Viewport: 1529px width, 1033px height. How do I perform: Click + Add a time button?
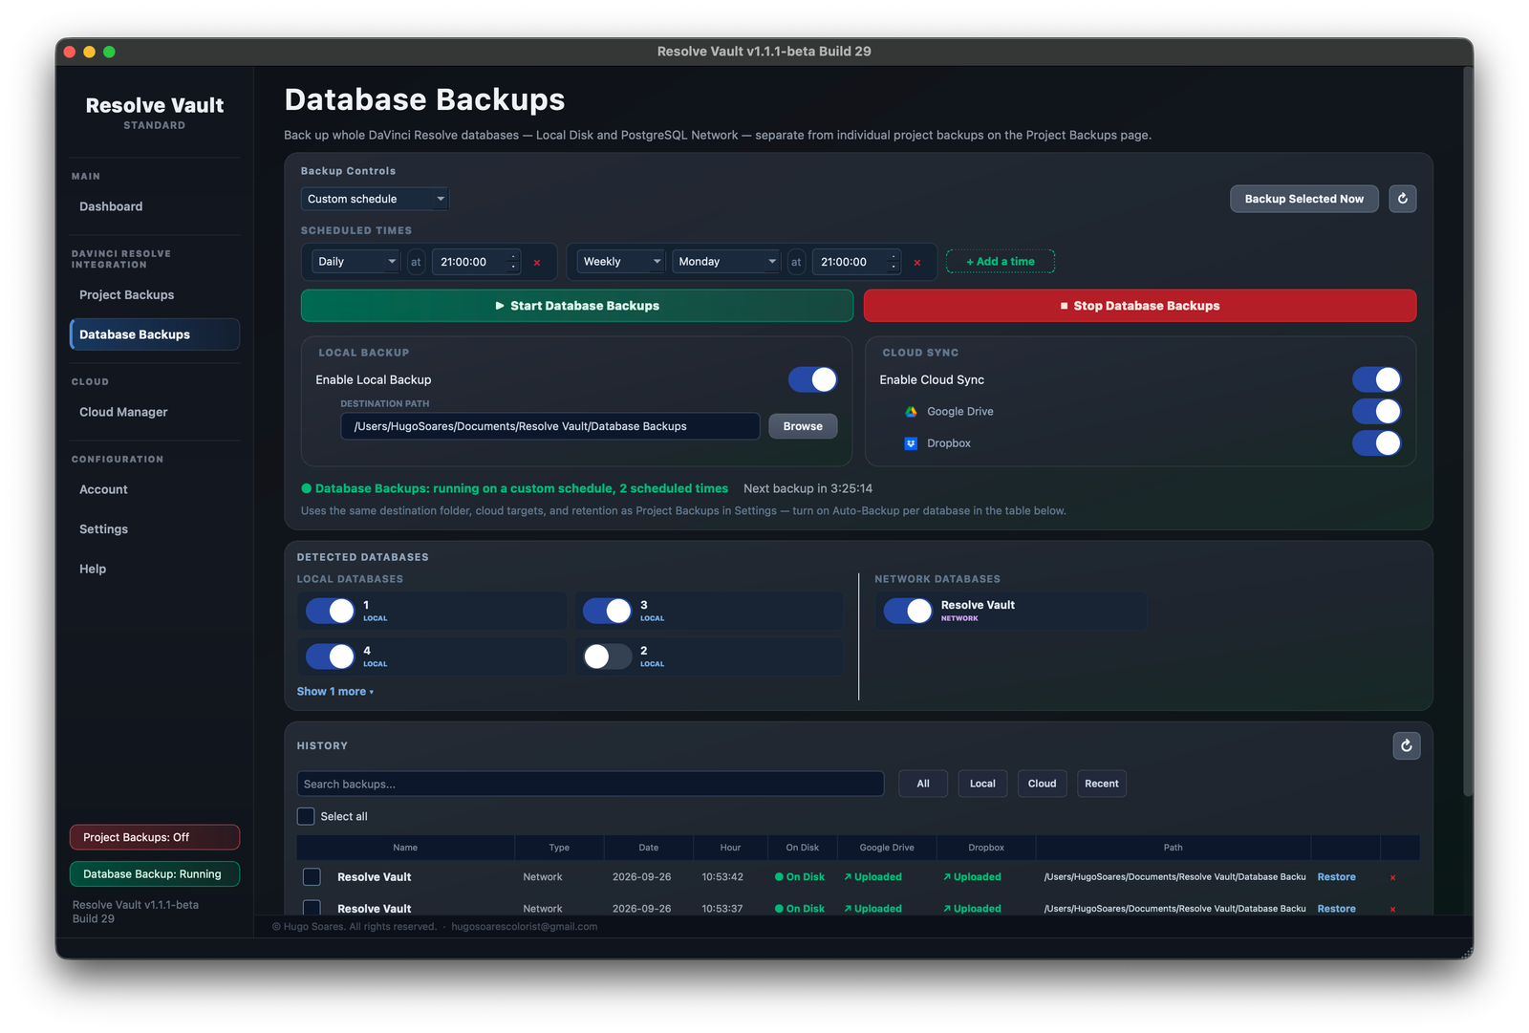pyautogui.click(x=1001, y=262)
